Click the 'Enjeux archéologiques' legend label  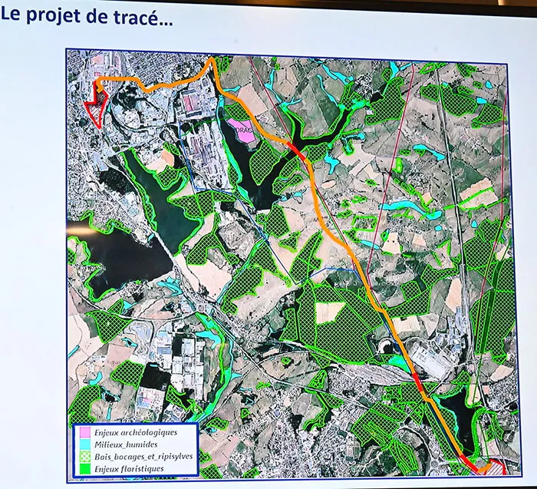(136, 432)
